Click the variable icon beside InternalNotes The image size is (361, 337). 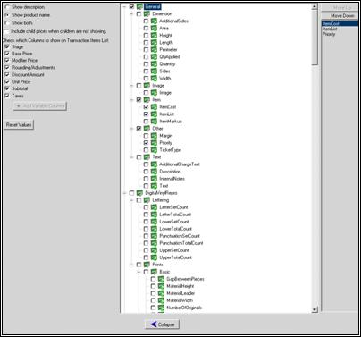coord(154,179)
